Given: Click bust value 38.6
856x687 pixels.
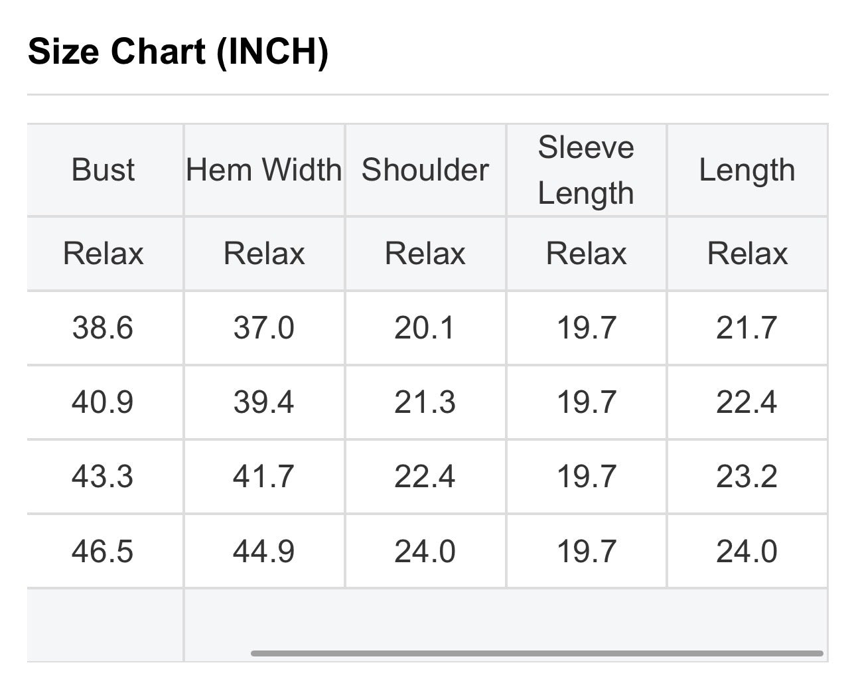Looking at the screenshot, I should (x=103, y=328).
